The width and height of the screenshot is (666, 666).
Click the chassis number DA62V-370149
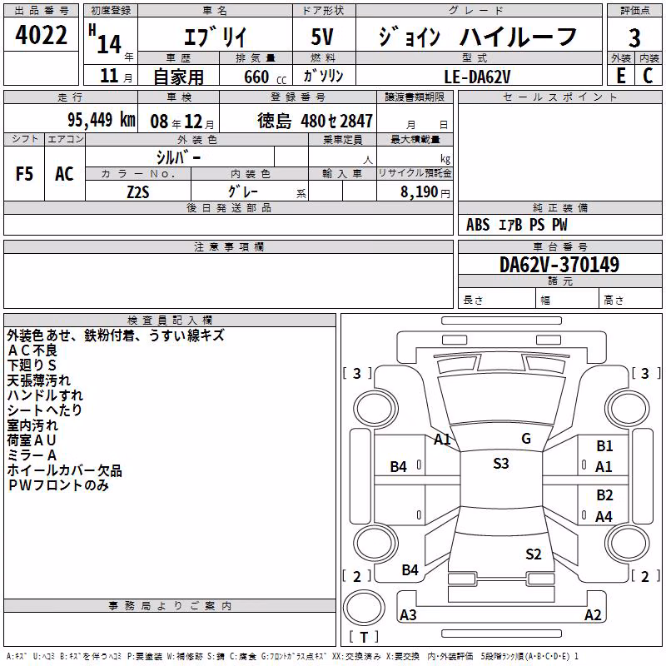(559, 265)
